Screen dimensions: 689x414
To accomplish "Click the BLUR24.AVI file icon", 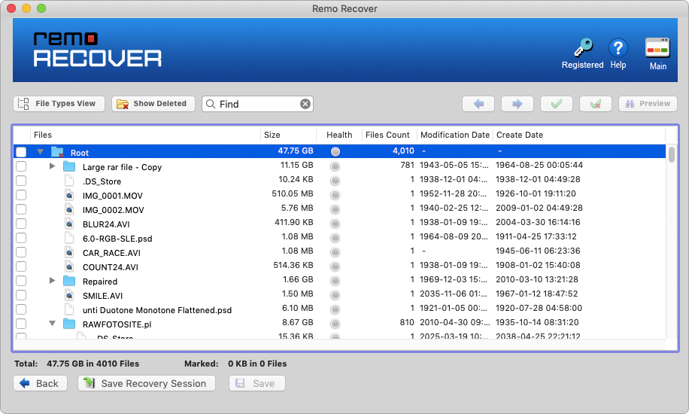I will point(69,224).
